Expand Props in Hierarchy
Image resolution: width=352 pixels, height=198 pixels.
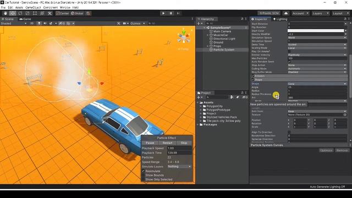coord(208,46)
